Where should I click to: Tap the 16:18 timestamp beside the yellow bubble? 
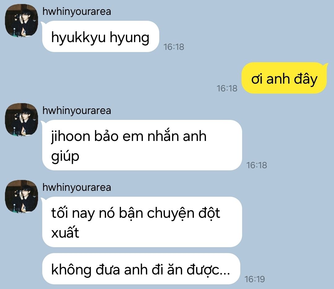[227, 88]
